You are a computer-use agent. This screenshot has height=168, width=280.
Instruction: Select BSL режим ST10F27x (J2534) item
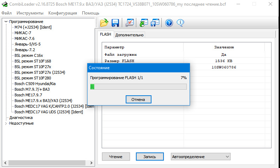coord(40,72)
